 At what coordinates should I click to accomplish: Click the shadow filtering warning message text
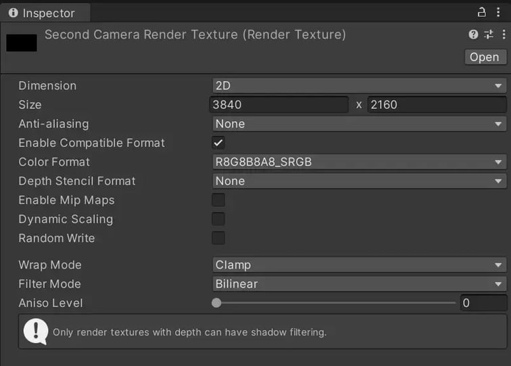(x=190, y=332)
